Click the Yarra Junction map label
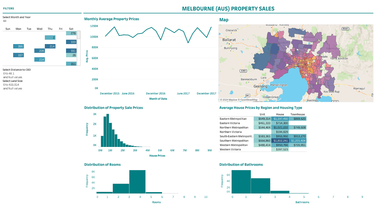The height and width of the screenshot is (211, 376). click(339, 58)
